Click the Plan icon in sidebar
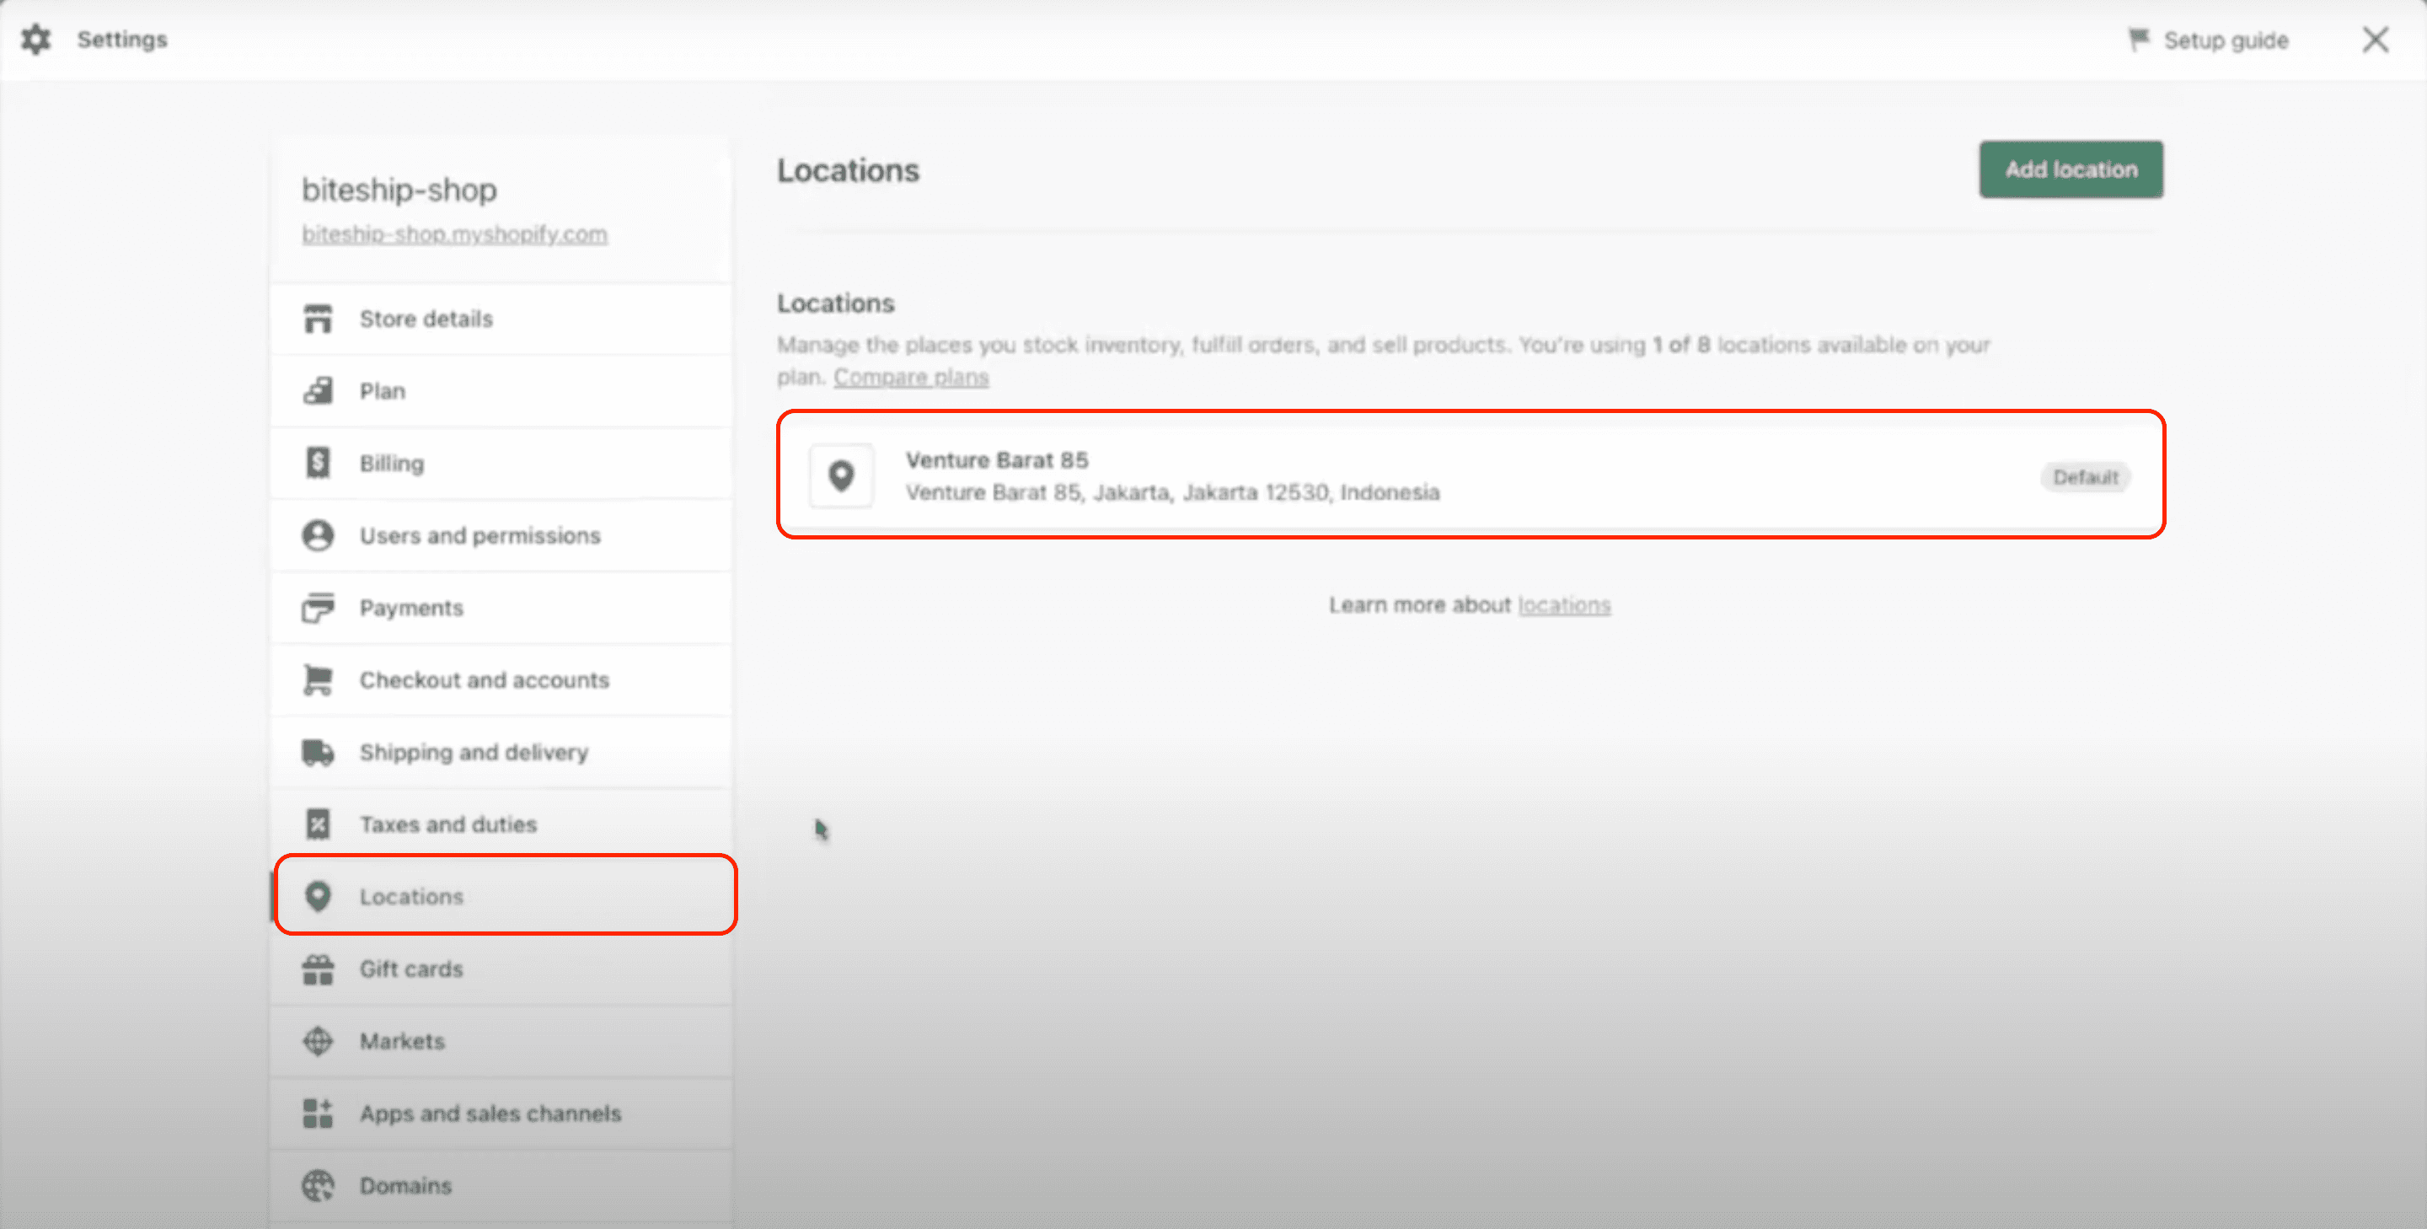Screen dimensions: 2427x1229 [x=318, y=390]
